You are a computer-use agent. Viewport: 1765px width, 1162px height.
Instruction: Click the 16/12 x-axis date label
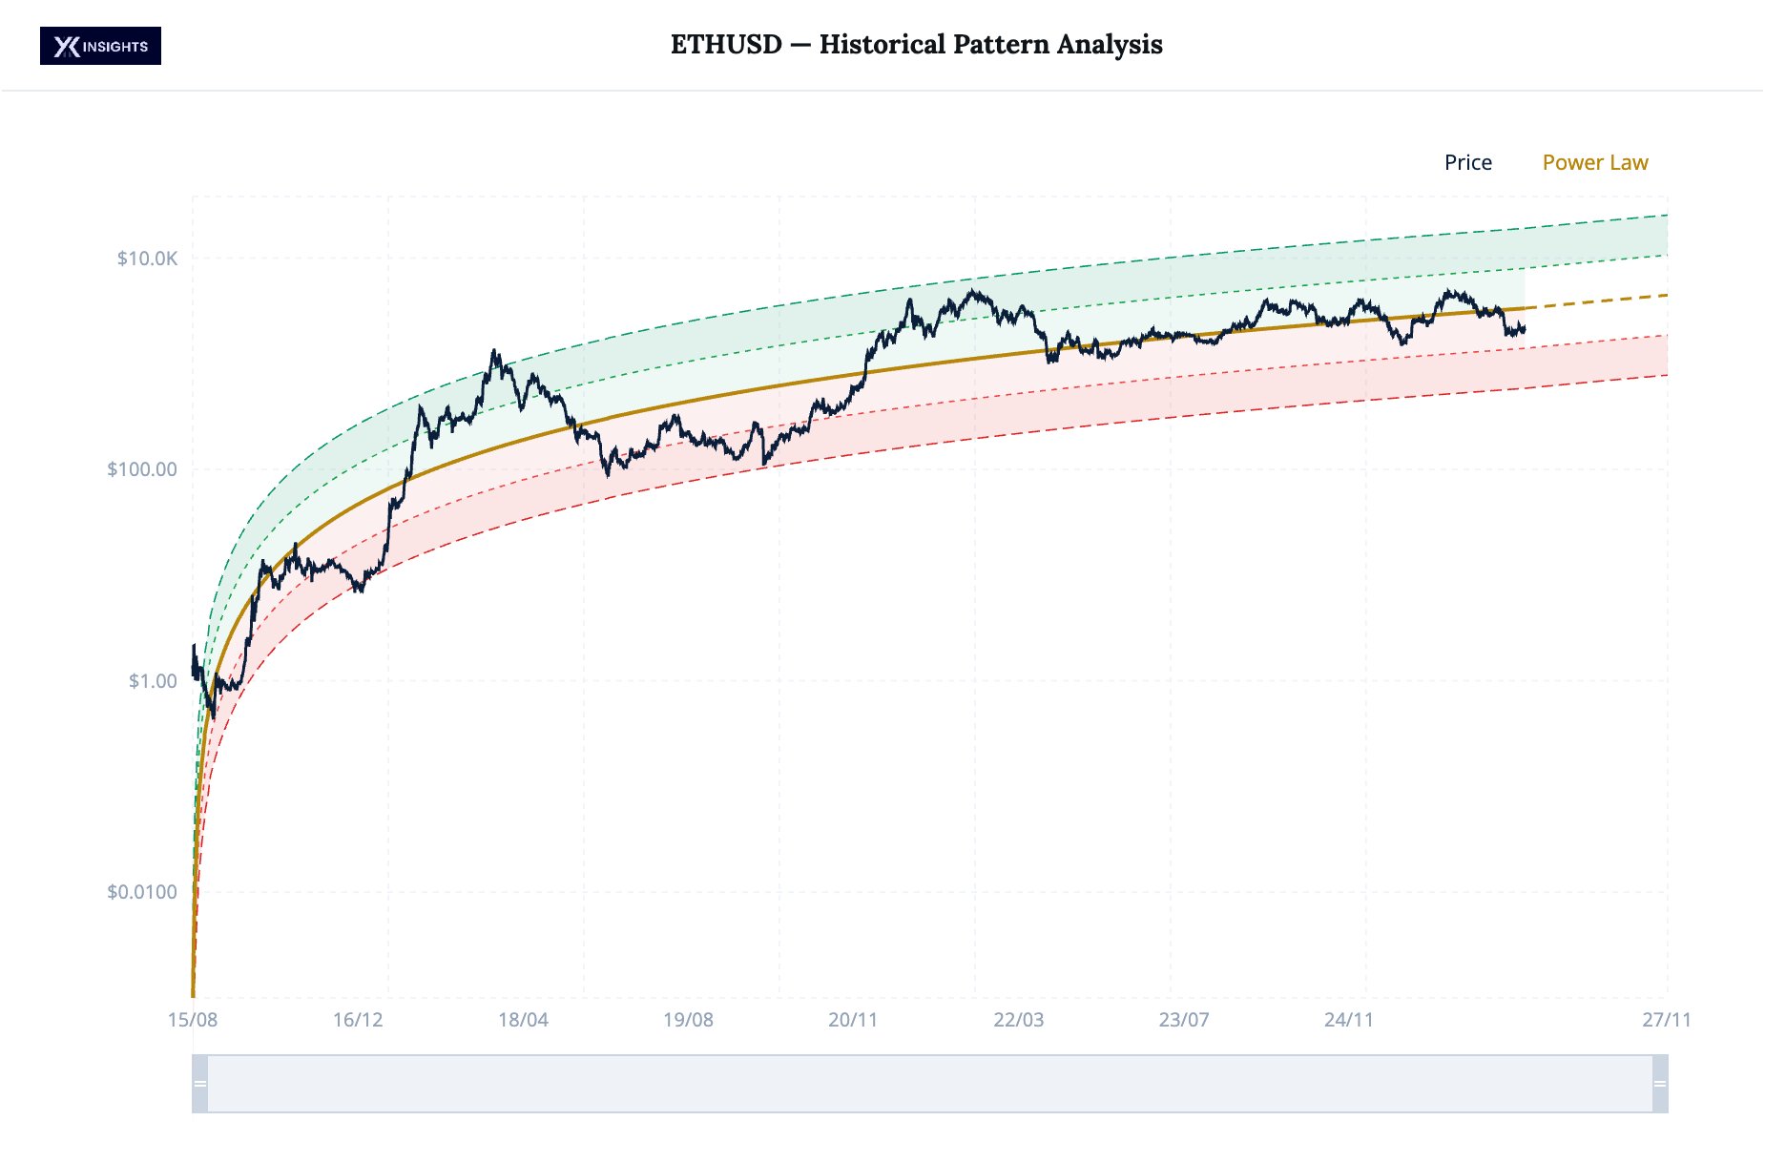358,1020
